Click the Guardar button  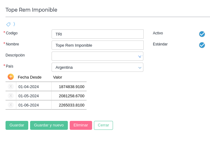click(x=17, y=125)
